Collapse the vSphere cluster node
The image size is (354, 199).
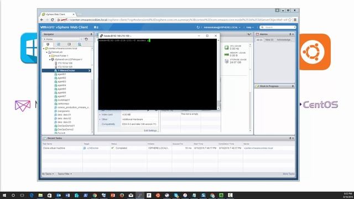click(50, 60)
